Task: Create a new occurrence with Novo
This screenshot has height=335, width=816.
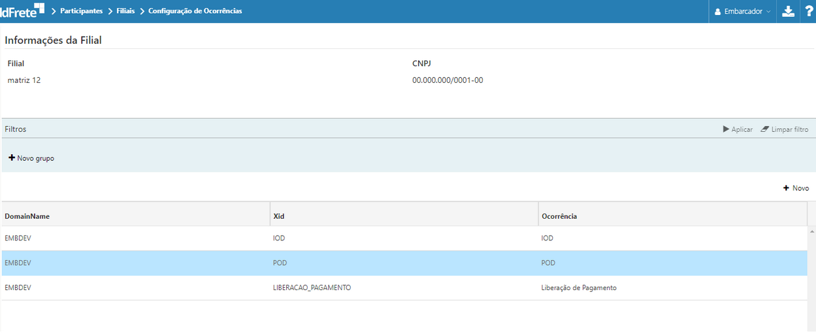Action: pyautogui.click(x=796, y=188)
